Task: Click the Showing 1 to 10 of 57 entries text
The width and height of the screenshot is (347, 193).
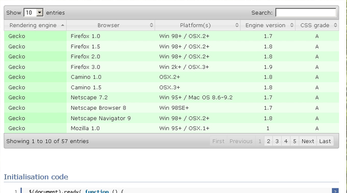Action: pyautogui.click(x=47, y=141)
